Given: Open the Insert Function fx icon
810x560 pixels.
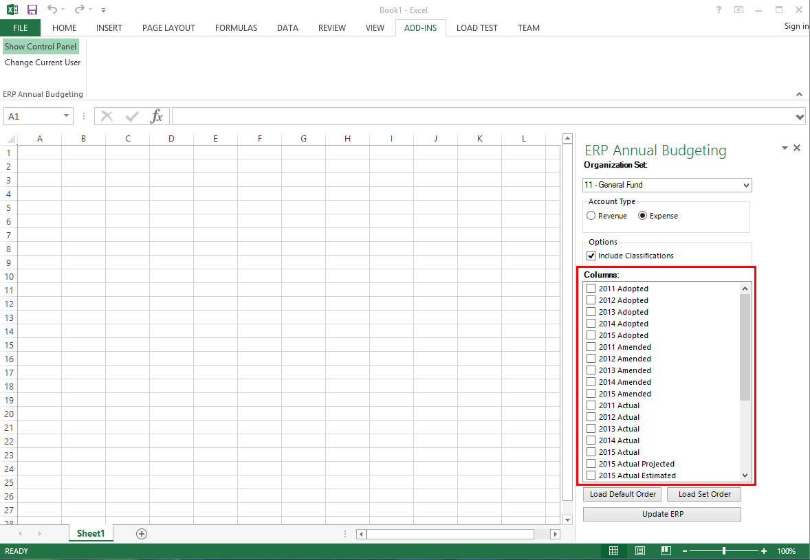Looking at the screenshot, I should [157, 116].
